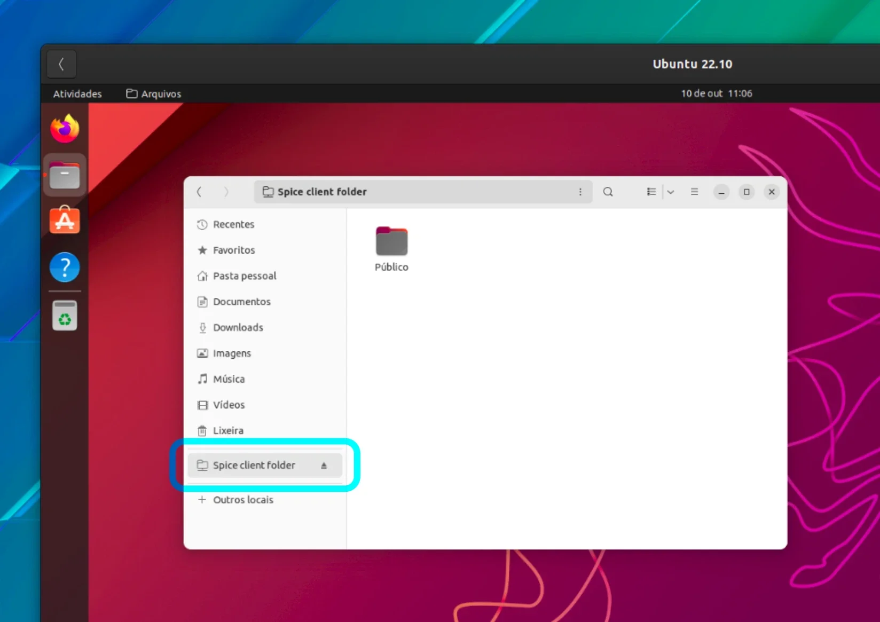Click the Spice client folder path bar
880x622 pixels.
pos(423,192)
